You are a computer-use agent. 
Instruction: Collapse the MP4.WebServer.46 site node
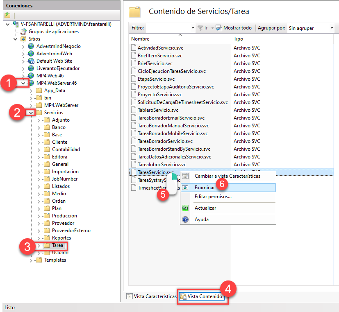coord(23,83)
